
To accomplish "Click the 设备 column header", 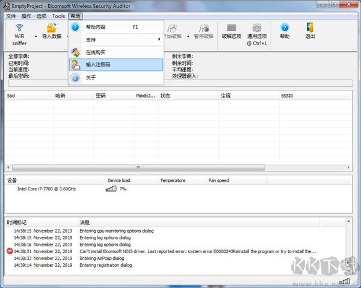I will [55, 180].
